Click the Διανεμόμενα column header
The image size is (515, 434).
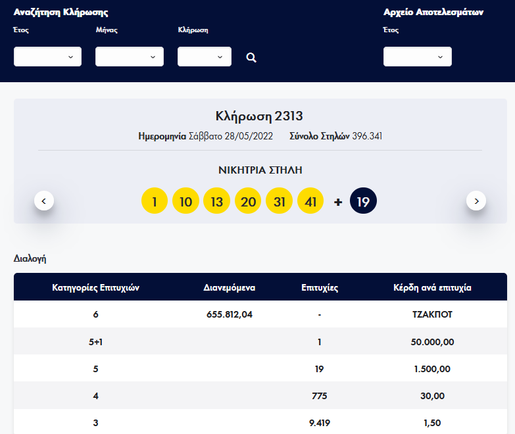pyautogui.click(x=229, y=287)
